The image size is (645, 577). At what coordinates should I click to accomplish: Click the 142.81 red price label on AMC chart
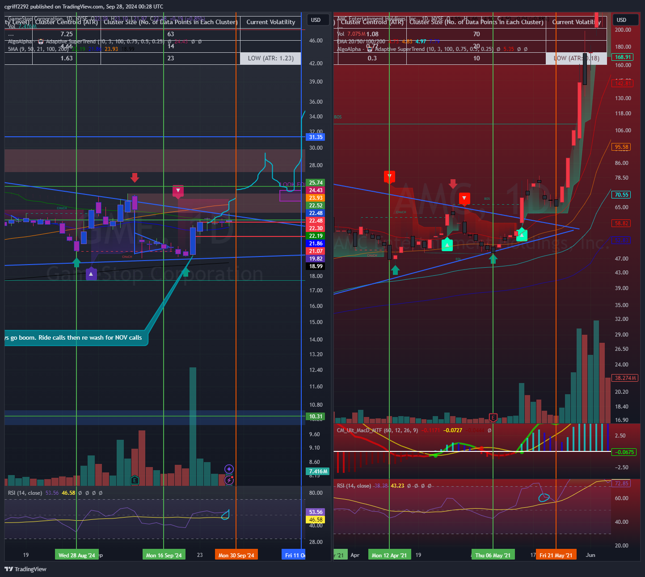click(623, 83)
